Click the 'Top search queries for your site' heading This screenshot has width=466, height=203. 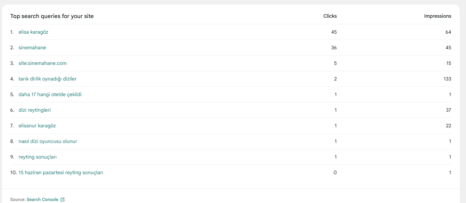[52, 16]
